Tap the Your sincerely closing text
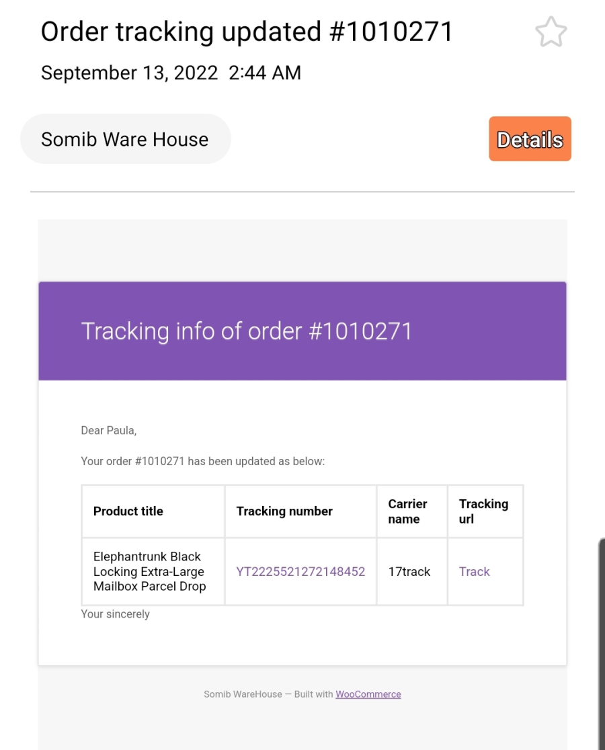Screen dimensions: 605x750 coord(115,614)
